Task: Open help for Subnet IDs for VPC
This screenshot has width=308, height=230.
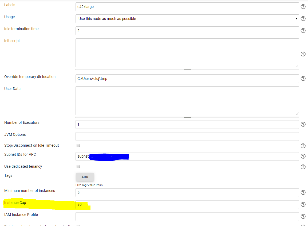Action: coord(303,156)
